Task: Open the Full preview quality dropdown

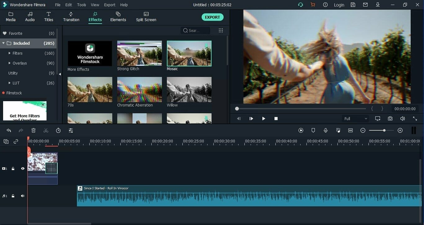Action: (x=355, y=118)
